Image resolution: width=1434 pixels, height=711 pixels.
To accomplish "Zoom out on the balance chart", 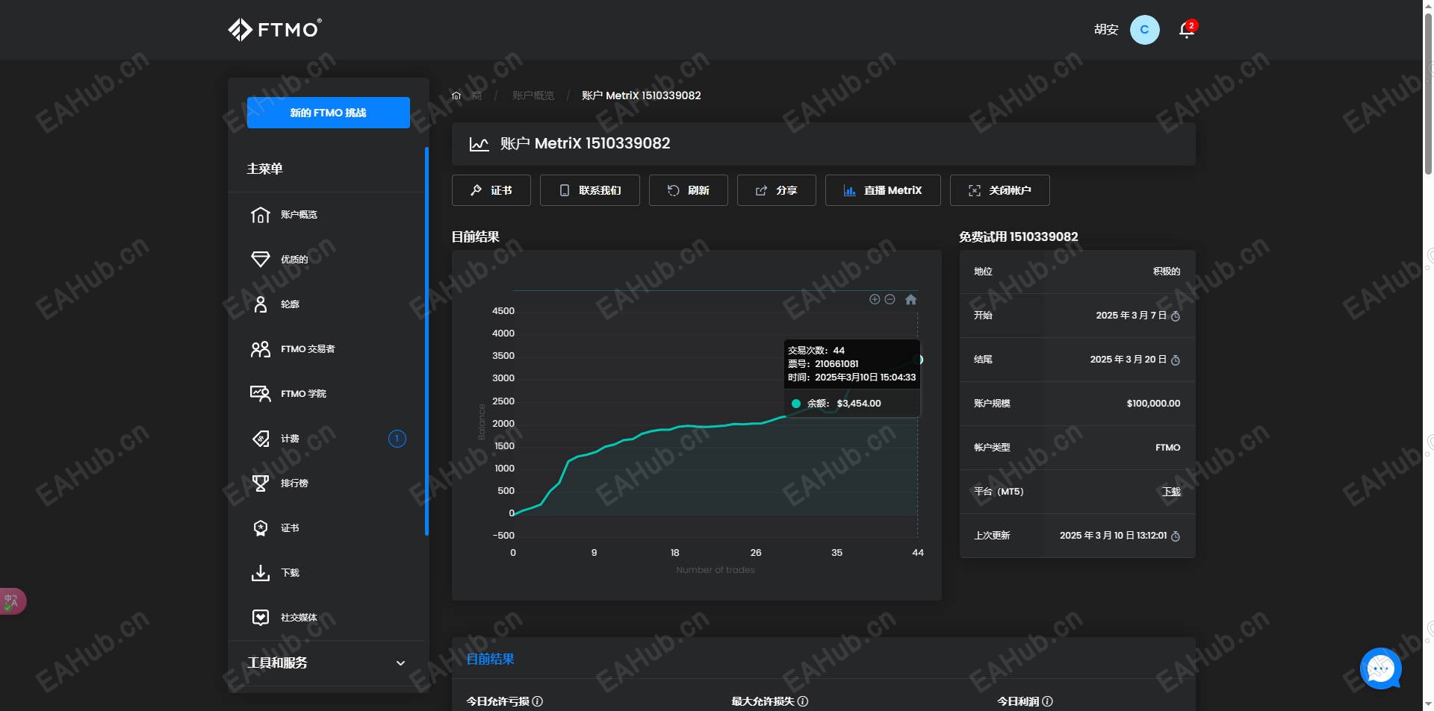I will [x=890, y=299].
